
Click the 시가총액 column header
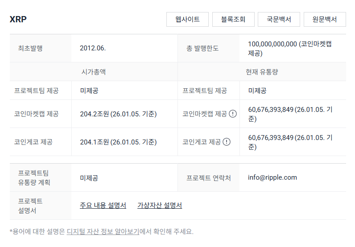(94, 72)
